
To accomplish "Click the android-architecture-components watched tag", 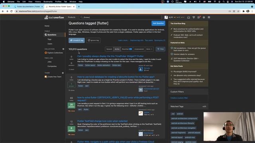I will point(184,118).
